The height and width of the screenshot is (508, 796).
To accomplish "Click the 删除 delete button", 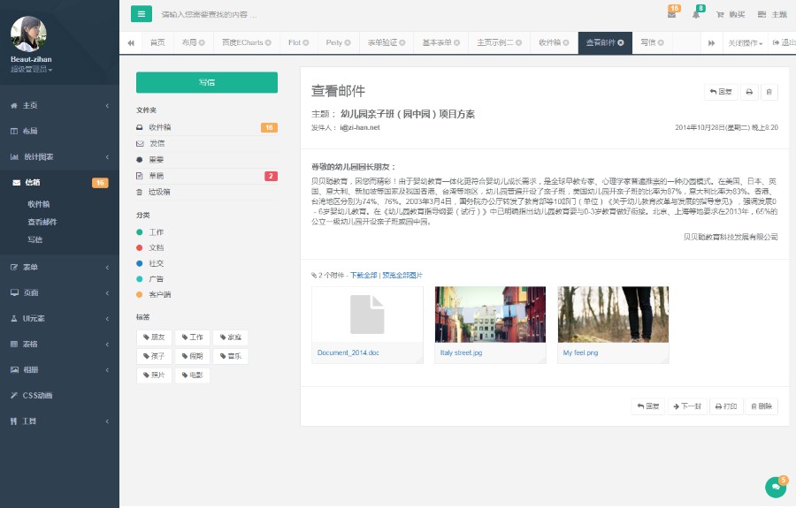I will pos(762,406).
